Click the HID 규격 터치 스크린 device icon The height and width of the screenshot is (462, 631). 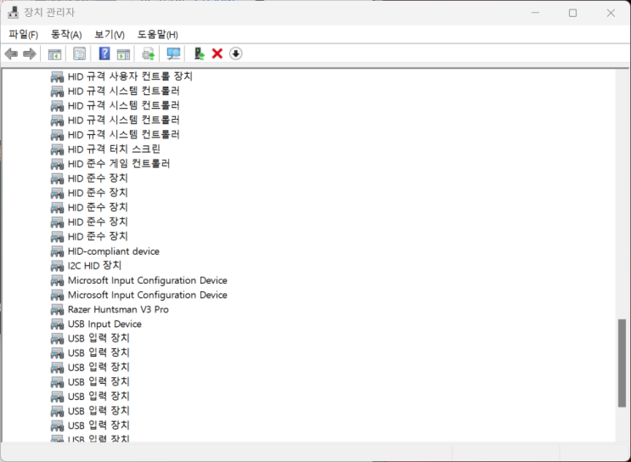coord(57,149)
